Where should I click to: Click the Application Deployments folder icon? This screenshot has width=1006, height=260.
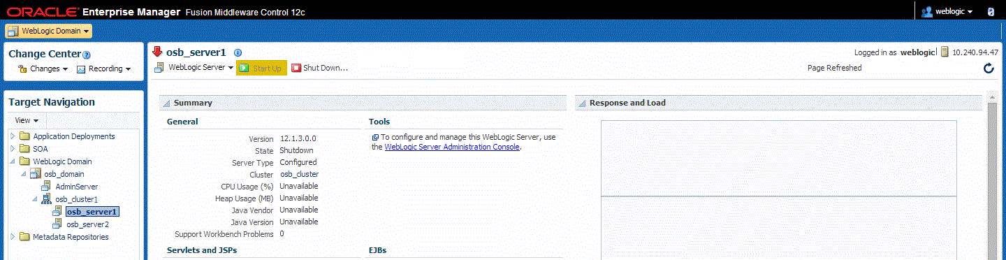(25, 136)
